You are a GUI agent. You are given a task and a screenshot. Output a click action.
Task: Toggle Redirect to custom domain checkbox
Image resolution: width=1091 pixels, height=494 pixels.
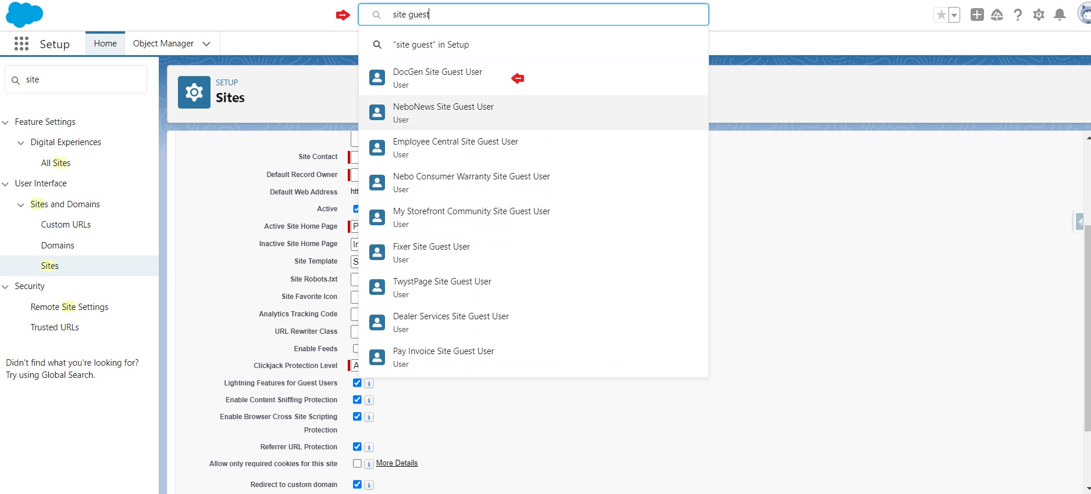(x=357, y=485)
